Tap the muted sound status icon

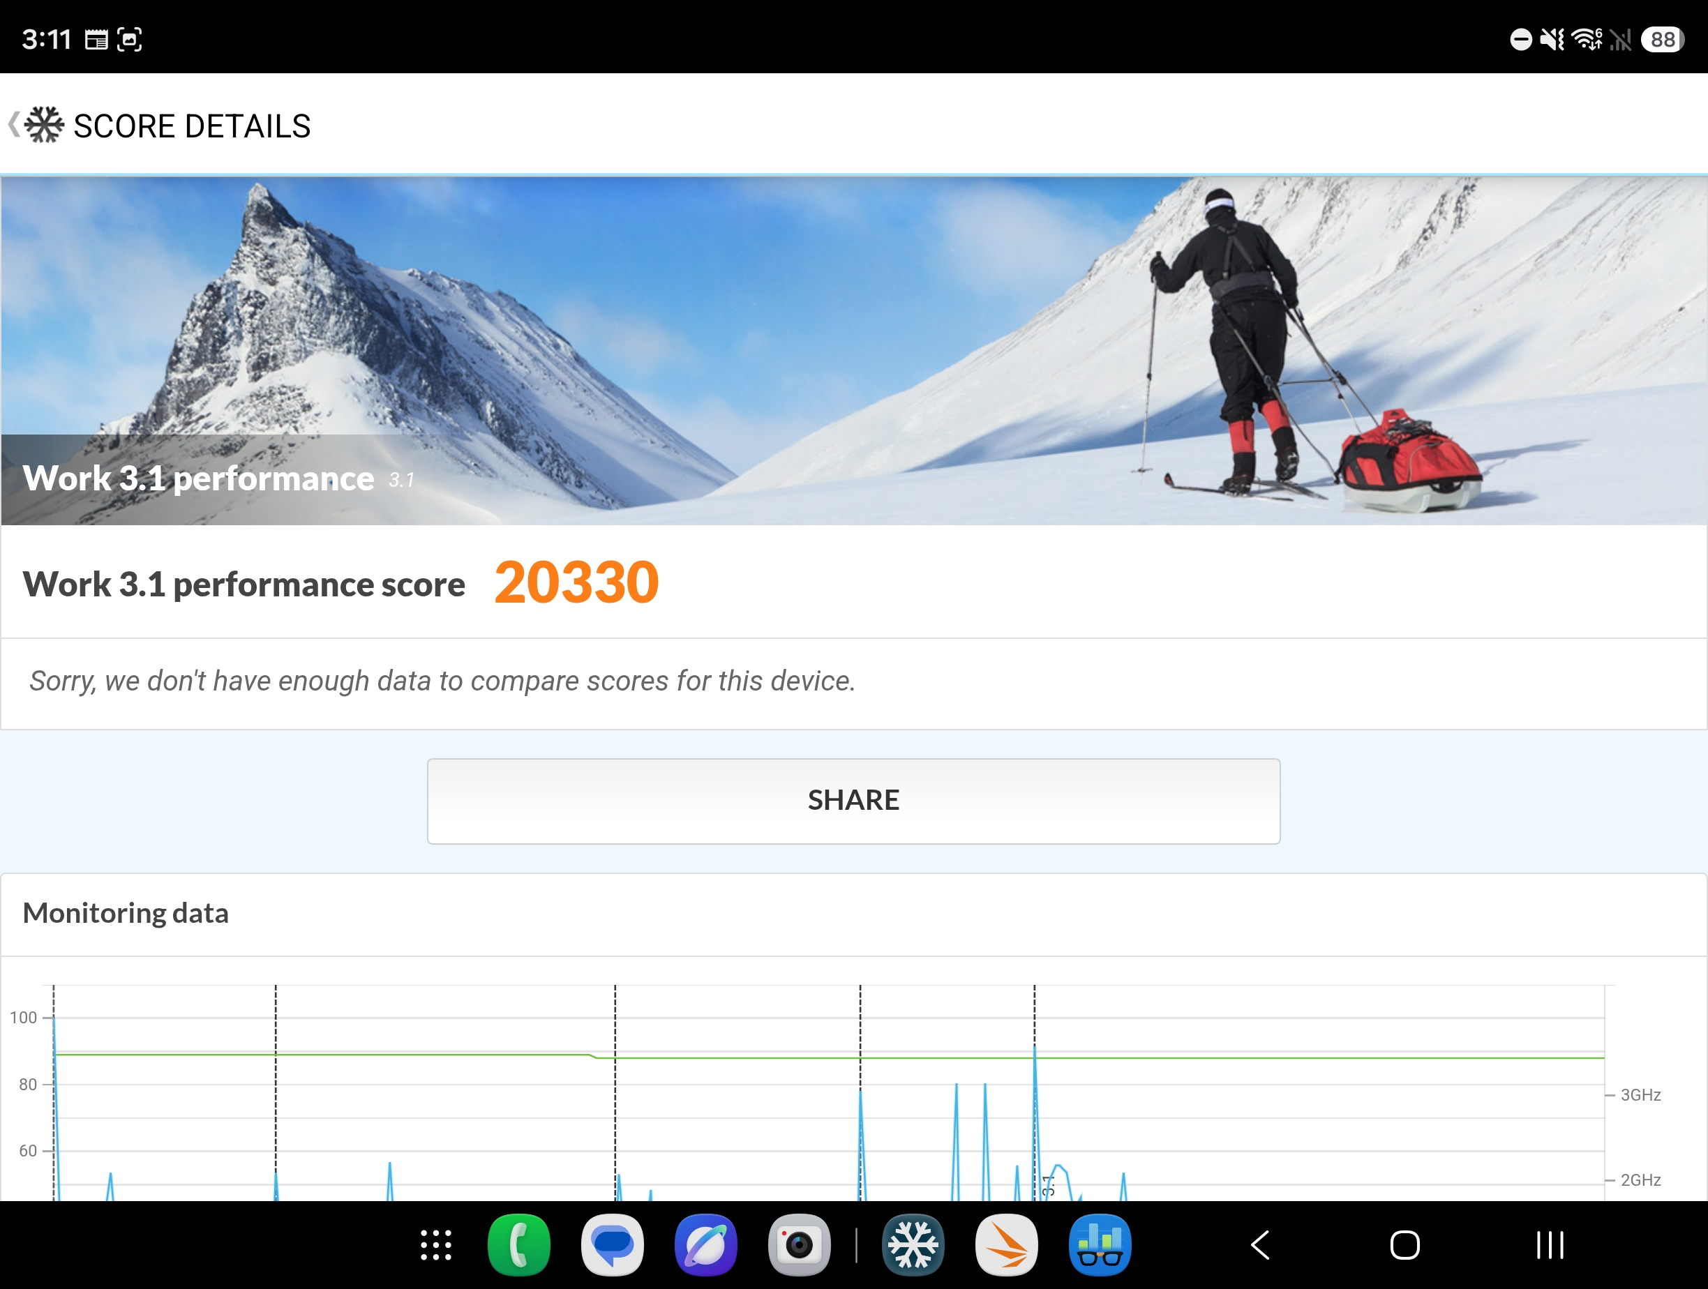point(1552,38)
